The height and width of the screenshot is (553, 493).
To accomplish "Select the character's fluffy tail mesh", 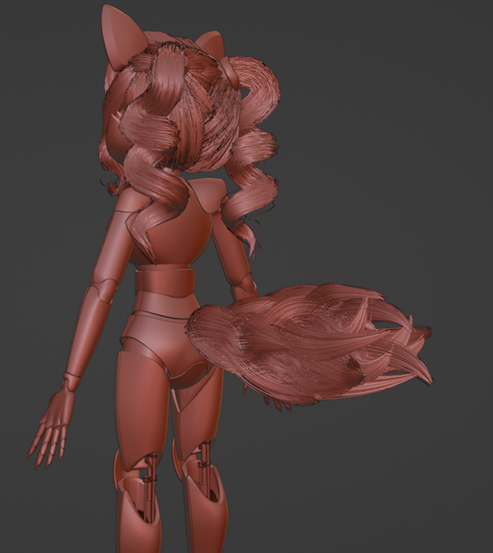I will [311, 346].
